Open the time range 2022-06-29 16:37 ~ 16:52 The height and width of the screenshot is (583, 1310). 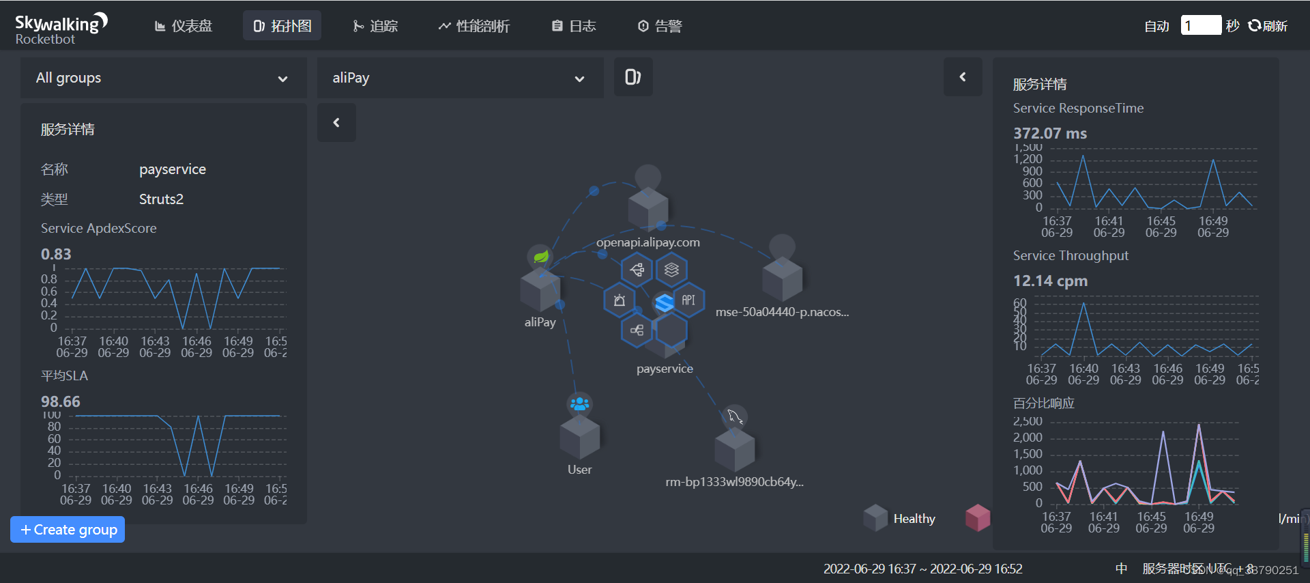[x=922, y=569]
